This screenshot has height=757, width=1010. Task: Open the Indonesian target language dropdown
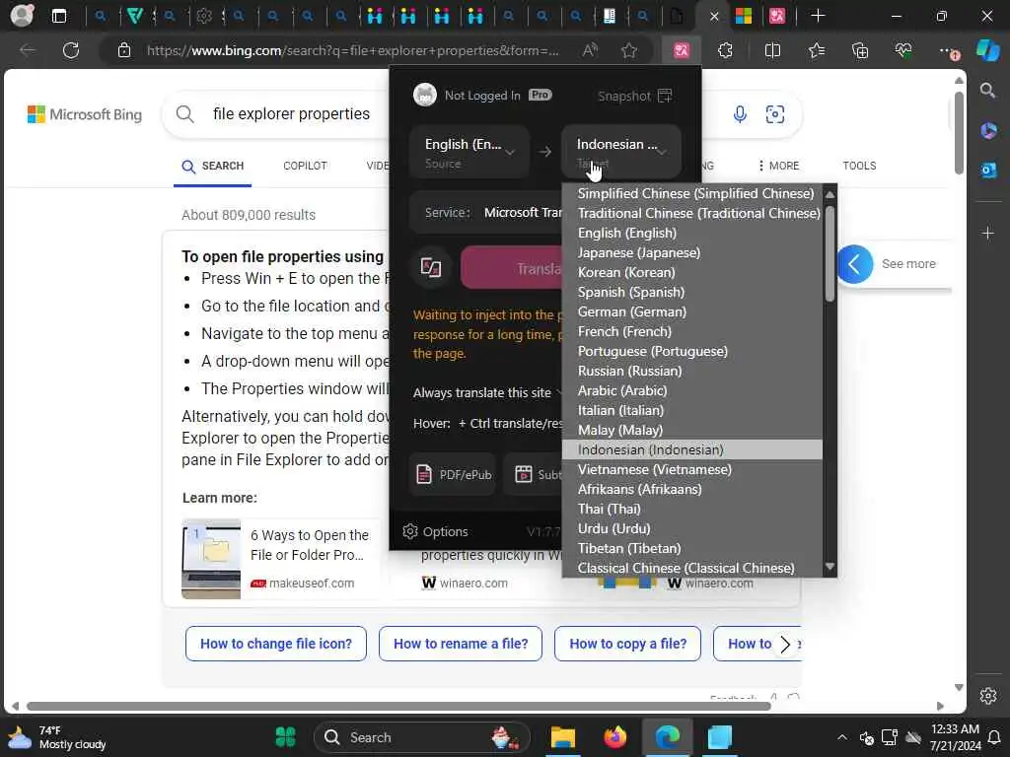621,152
